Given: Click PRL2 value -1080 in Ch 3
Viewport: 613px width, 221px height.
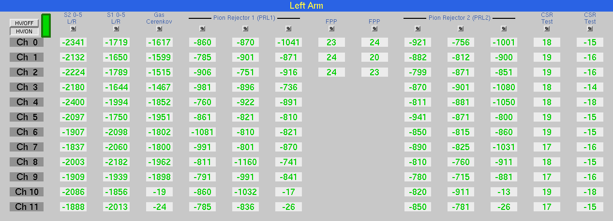Looking at the screenshot, I should pyautogui.click(x=504, y=87).
